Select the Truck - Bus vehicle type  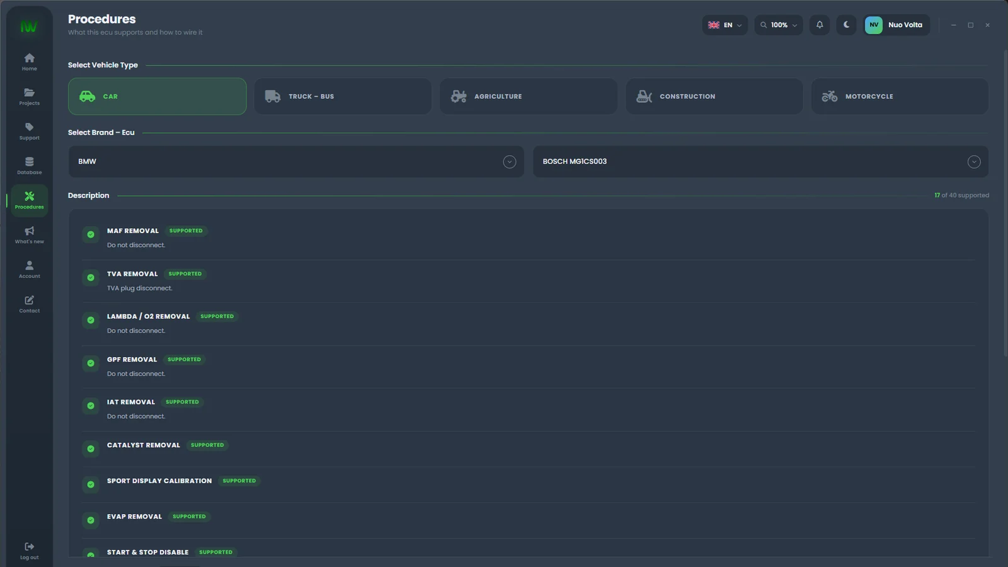(343, 96)
